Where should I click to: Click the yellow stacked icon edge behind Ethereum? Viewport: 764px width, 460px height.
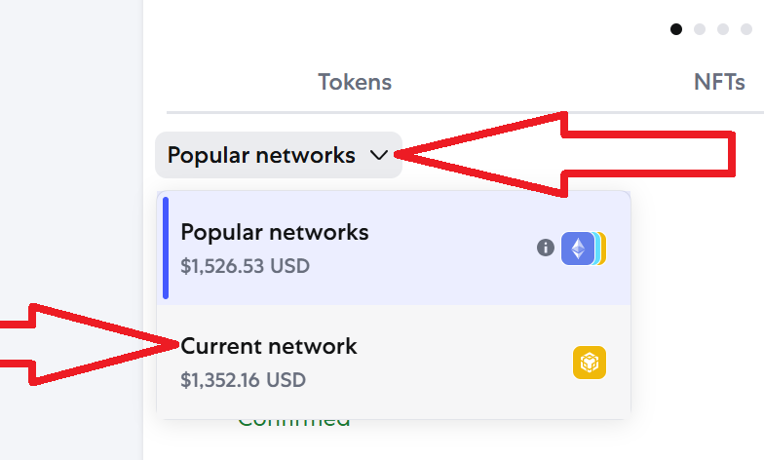pos(603,249)
